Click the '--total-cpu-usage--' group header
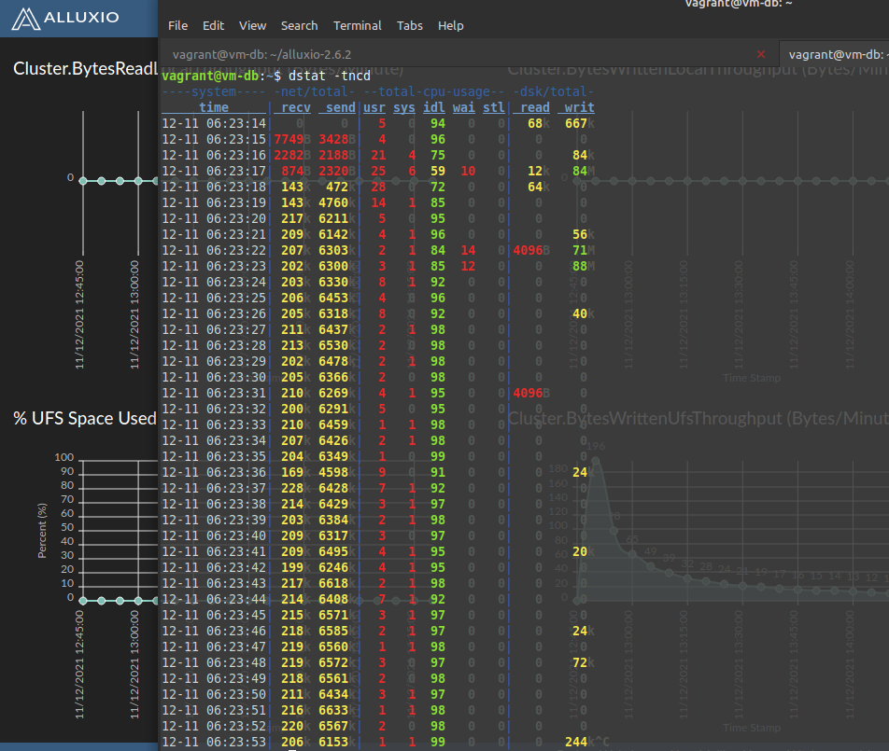The height and width of the screenshot is (751, 889). (433, 91)
